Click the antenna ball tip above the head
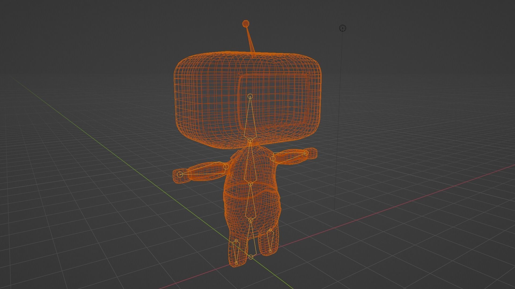Screen dimensions: 515x289 pos(246,24)
